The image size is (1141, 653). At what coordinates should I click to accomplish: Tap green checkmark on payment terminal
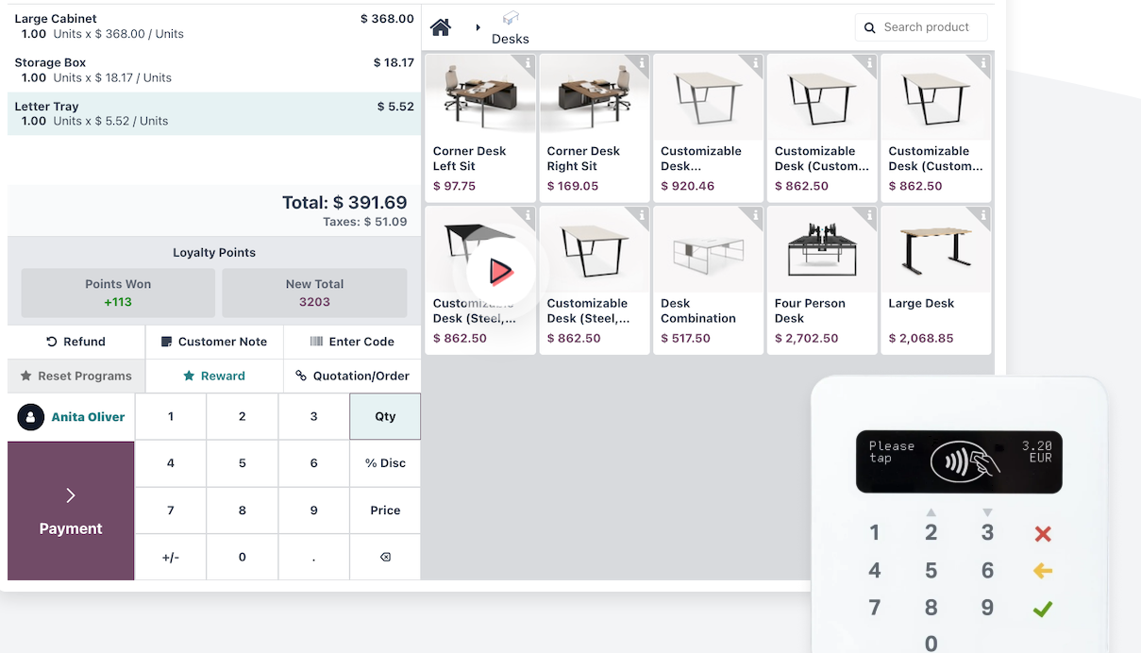[1042, 609]
